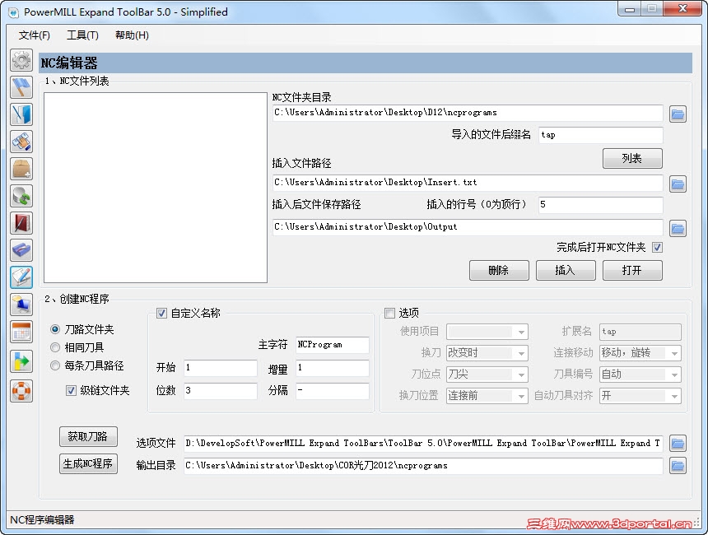The height and width of the screenshot is (535, 708).
Task: Click the 获取刀路 button
Action: click(88, 436)
